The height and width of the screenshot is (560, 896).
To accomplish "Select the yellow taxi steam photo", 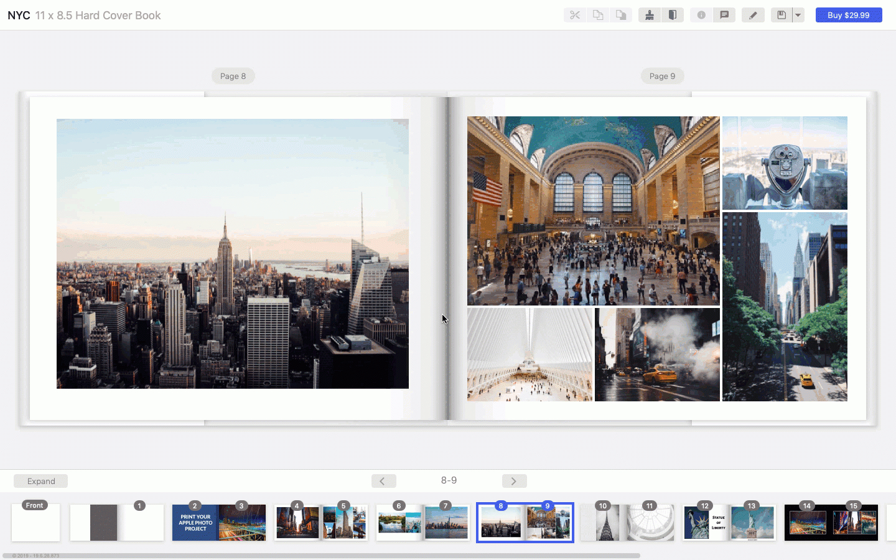I will [x=657, y=355].
